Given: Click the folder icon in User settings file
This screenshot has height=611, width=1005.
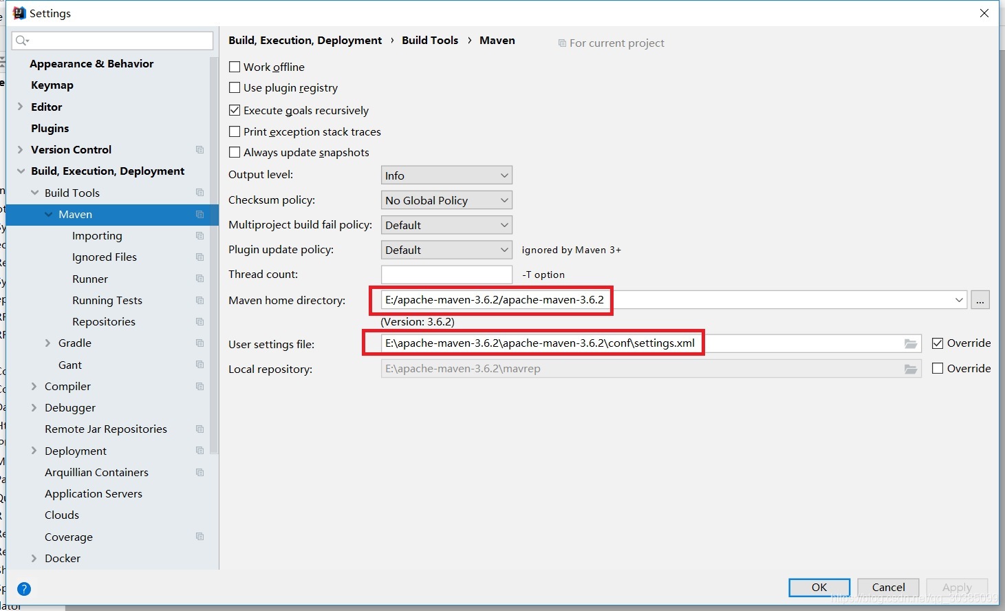Looking at the screenshot, I should pyautogui.click(x=911, y=343).
